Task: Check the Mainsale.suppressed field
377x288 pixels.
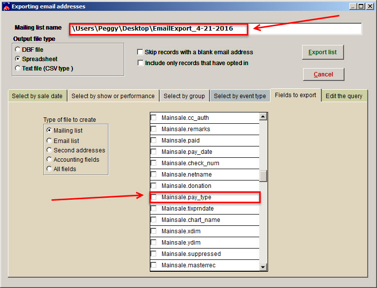Action: point(153,253)
